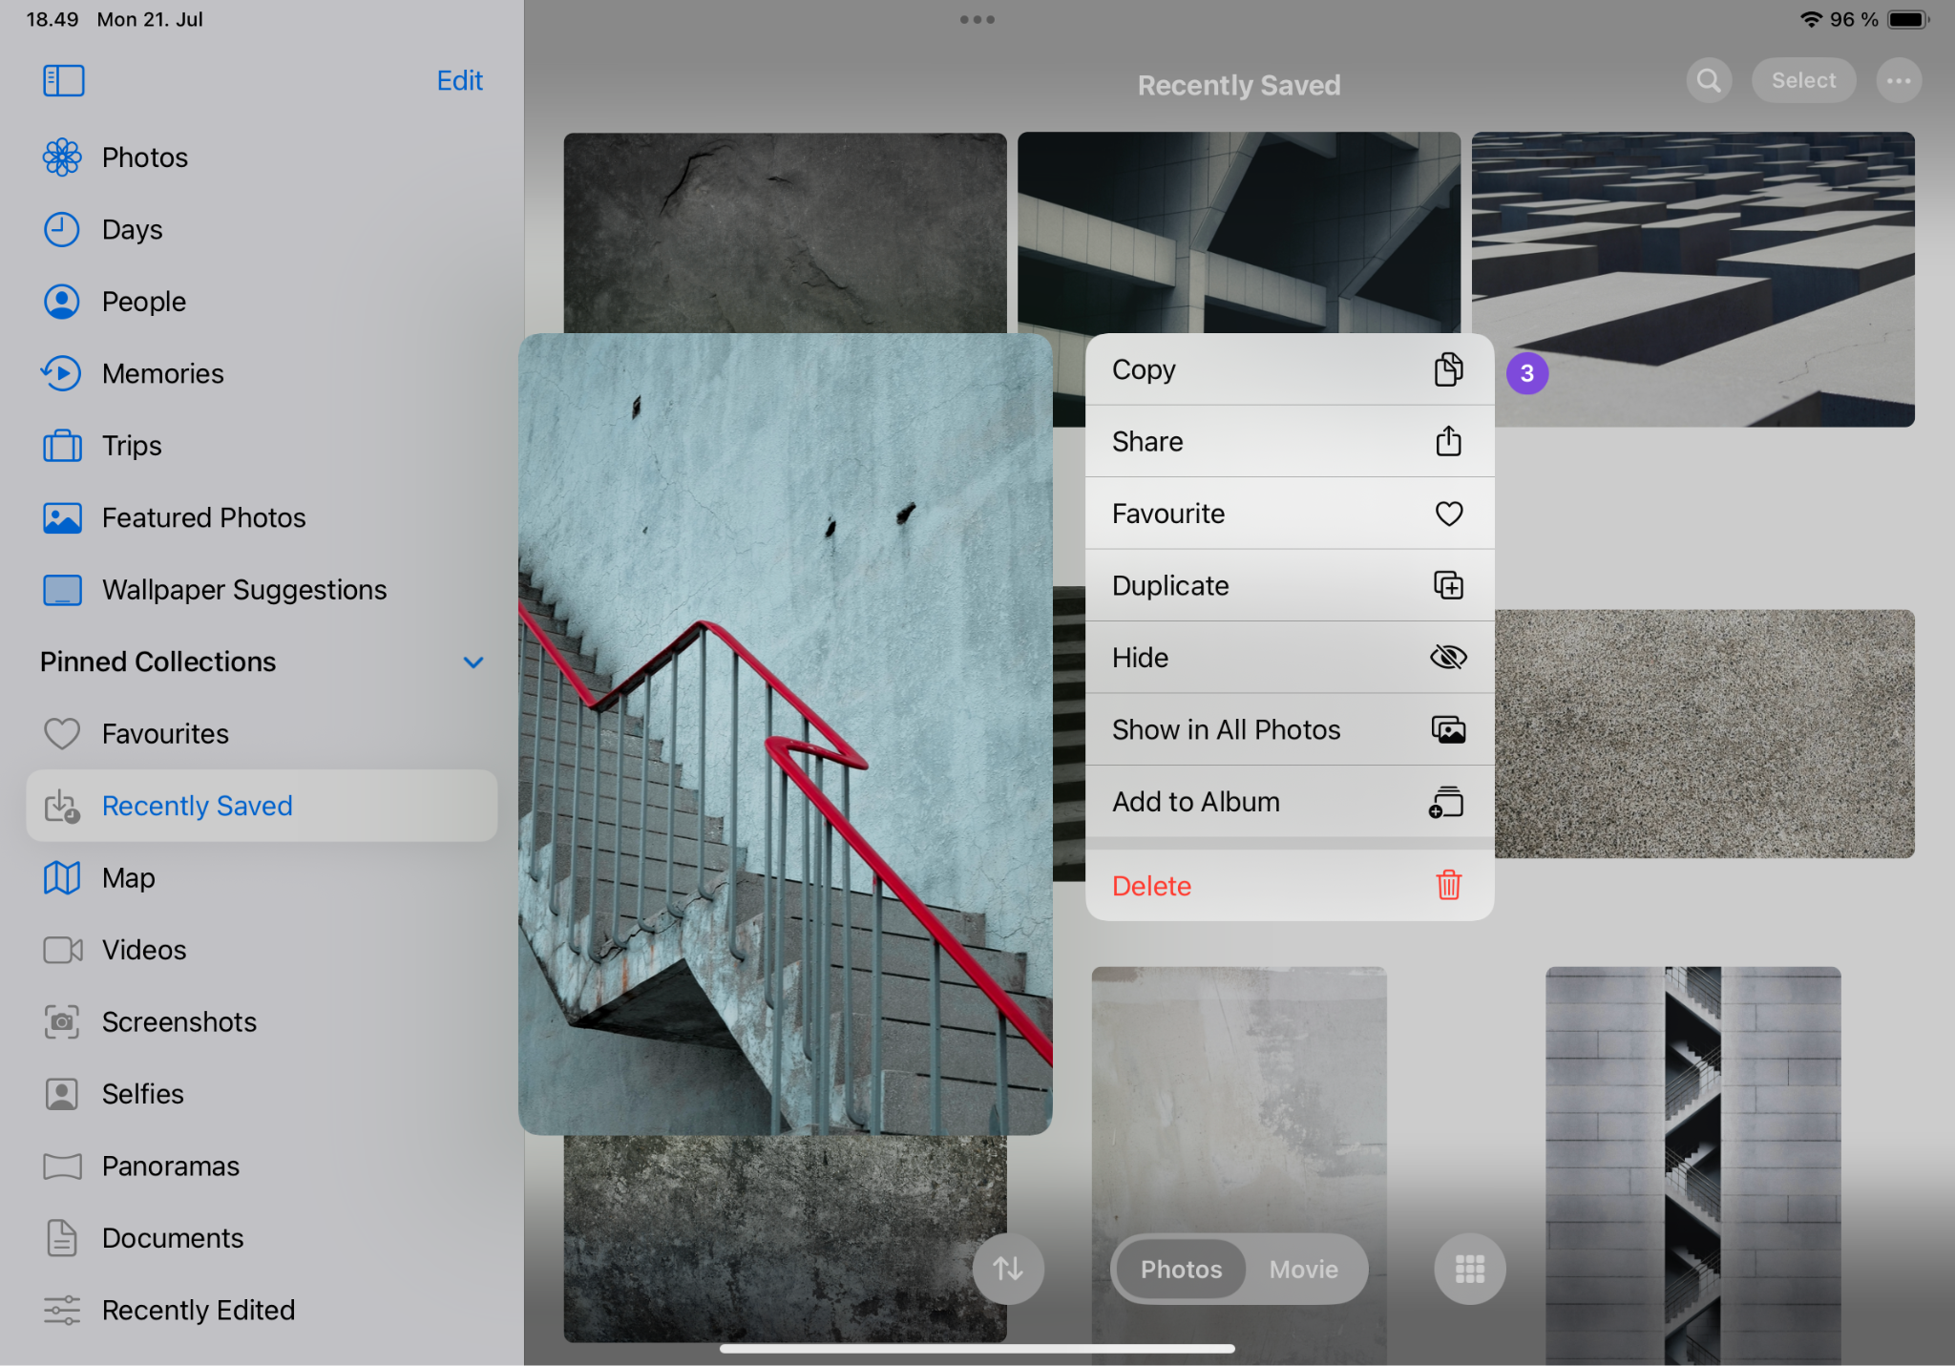Click the Share arrow icon in menu
The height and width of the screenshot is (1366, 1955).
pyautogui.click(x=1448, y=441)
